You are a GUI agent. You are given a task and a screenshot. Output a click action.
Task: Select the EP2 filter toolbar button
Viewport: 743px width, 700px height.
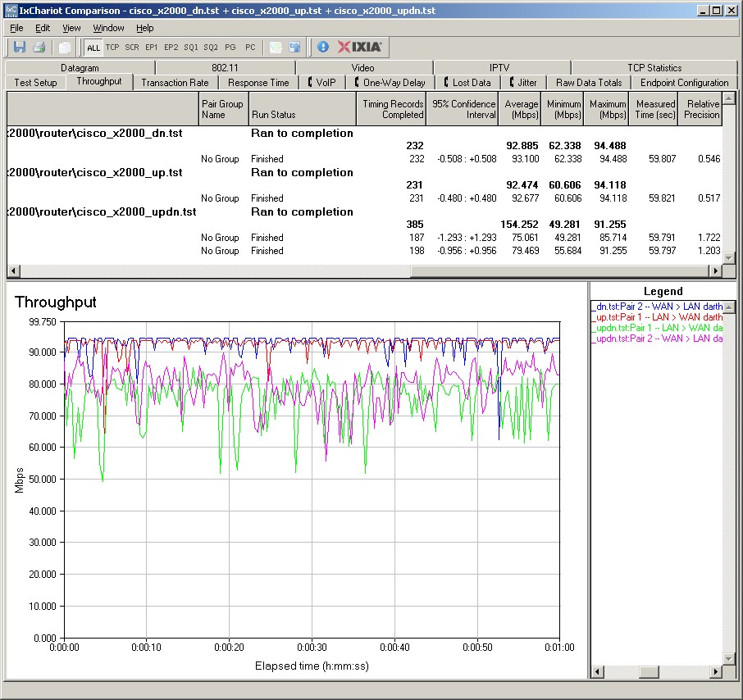pos(171,48)
